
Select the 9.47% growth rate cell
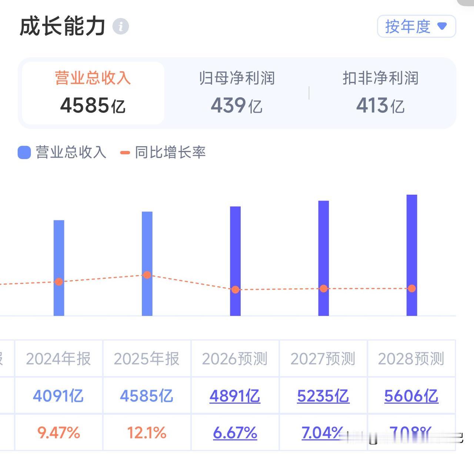point(59,433)
